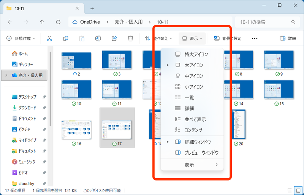The width and height of the screenshot is (304, 195).
Task: Click Set as background (背景に設定) button
Action: (x=227, y=38)
